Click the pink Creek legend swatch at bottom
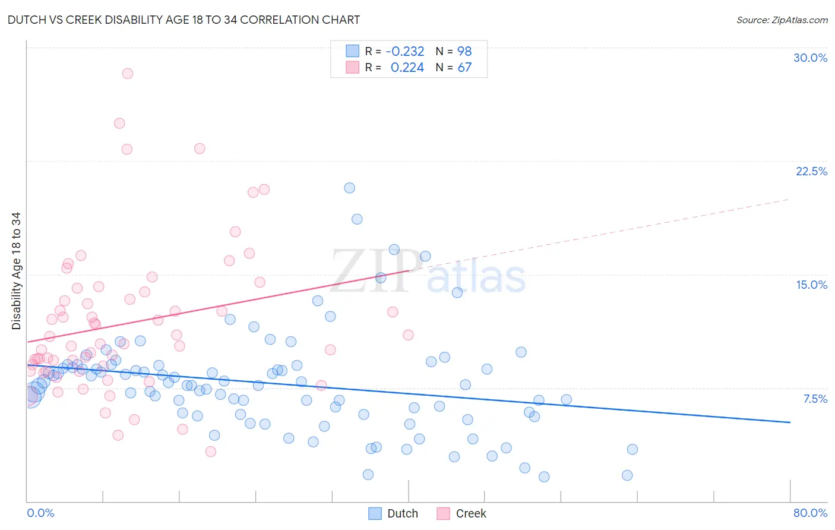The width and height of the screenshot is (835, 530). point(443,513)
